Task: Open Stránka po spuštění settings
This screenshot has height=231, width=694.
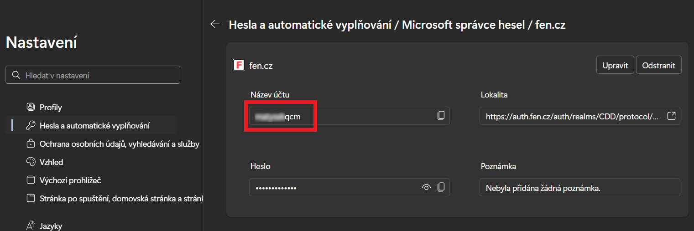Action: click(121, 199)
